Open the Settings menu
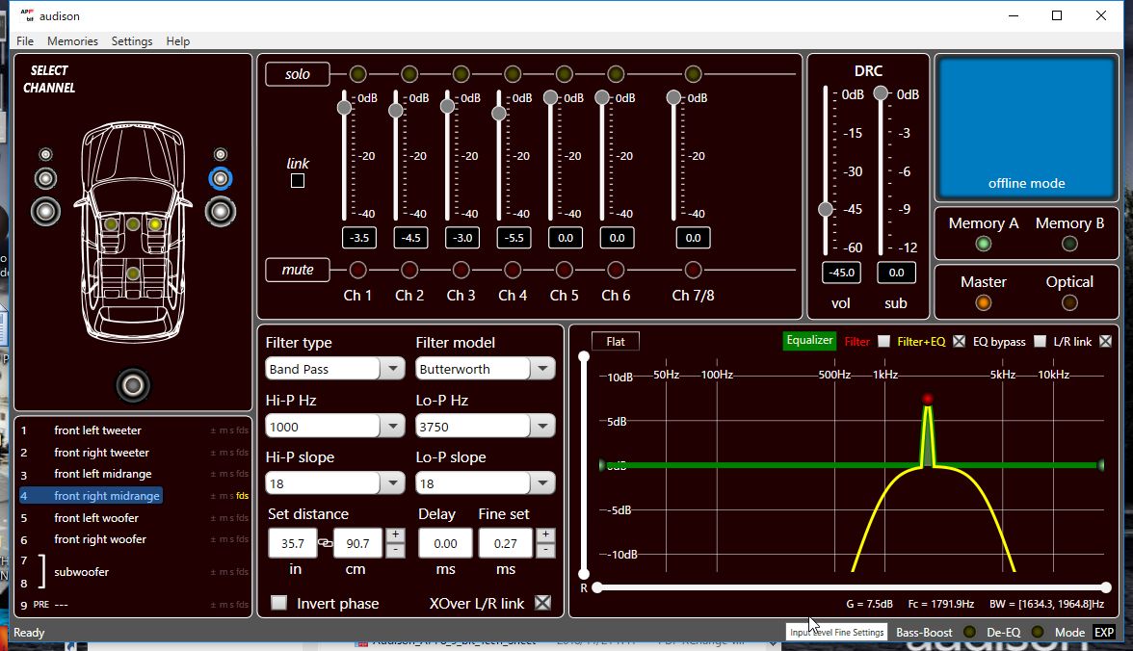Viewport: 1133px width, 651px height. tap(131, 41)
